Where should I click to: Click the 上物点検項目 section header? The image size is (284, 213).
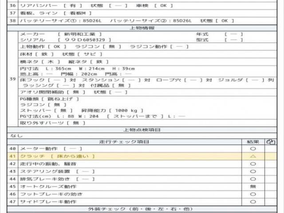click(142, 130)
